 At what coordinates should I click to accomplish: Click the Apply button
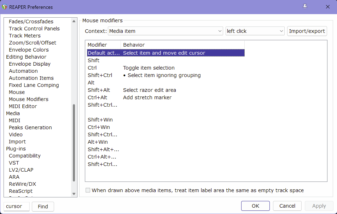pos(319,206)
